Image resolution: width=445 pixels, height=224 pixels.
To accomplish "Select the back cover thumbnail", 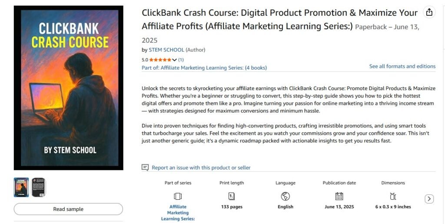I will coord(39,187).
